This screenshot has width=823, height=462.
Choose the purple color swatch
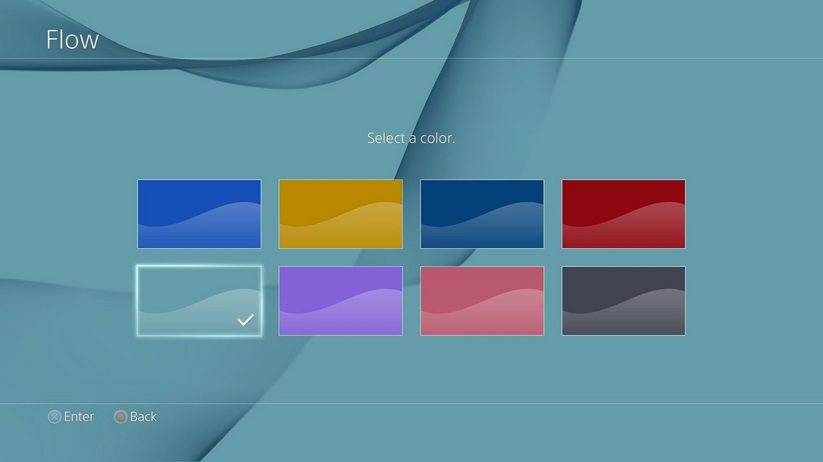tap(341, 300)
